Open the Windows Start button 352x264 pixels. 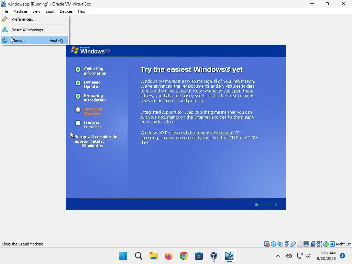[123, 256]
